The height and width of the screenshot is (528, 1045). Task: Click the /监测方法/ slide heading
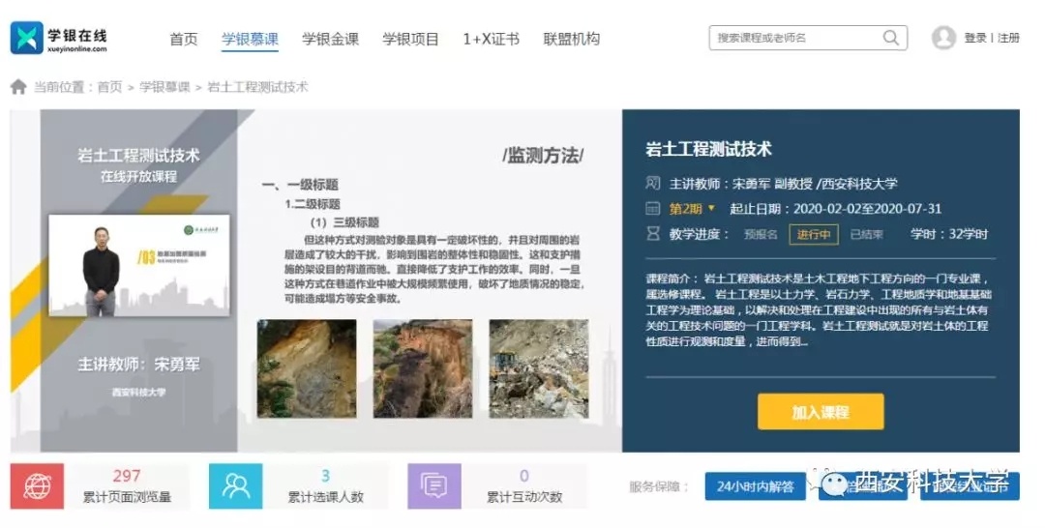point(543,155)
